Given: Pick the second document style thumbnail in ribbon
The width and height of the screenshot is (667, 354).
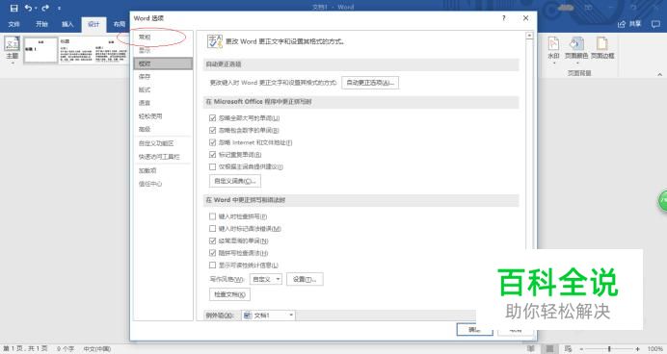Looking at the screenshot, I should tap(76, 50).
